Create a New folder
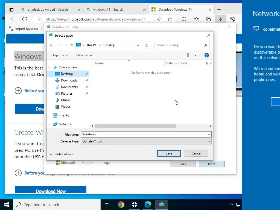The width and height of the screenshot is (280, 210). point(84,55)
